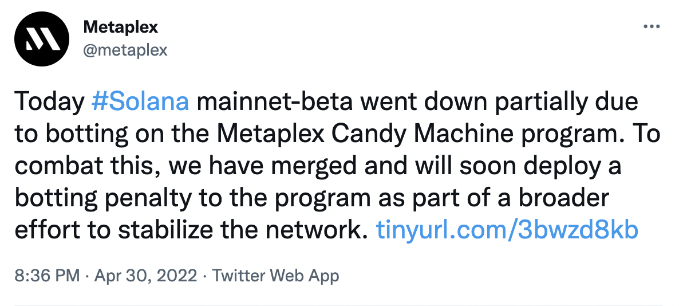679x306 pixels.
Task: Open the Metaplex profile avatar
Action: tap(42, 38)
